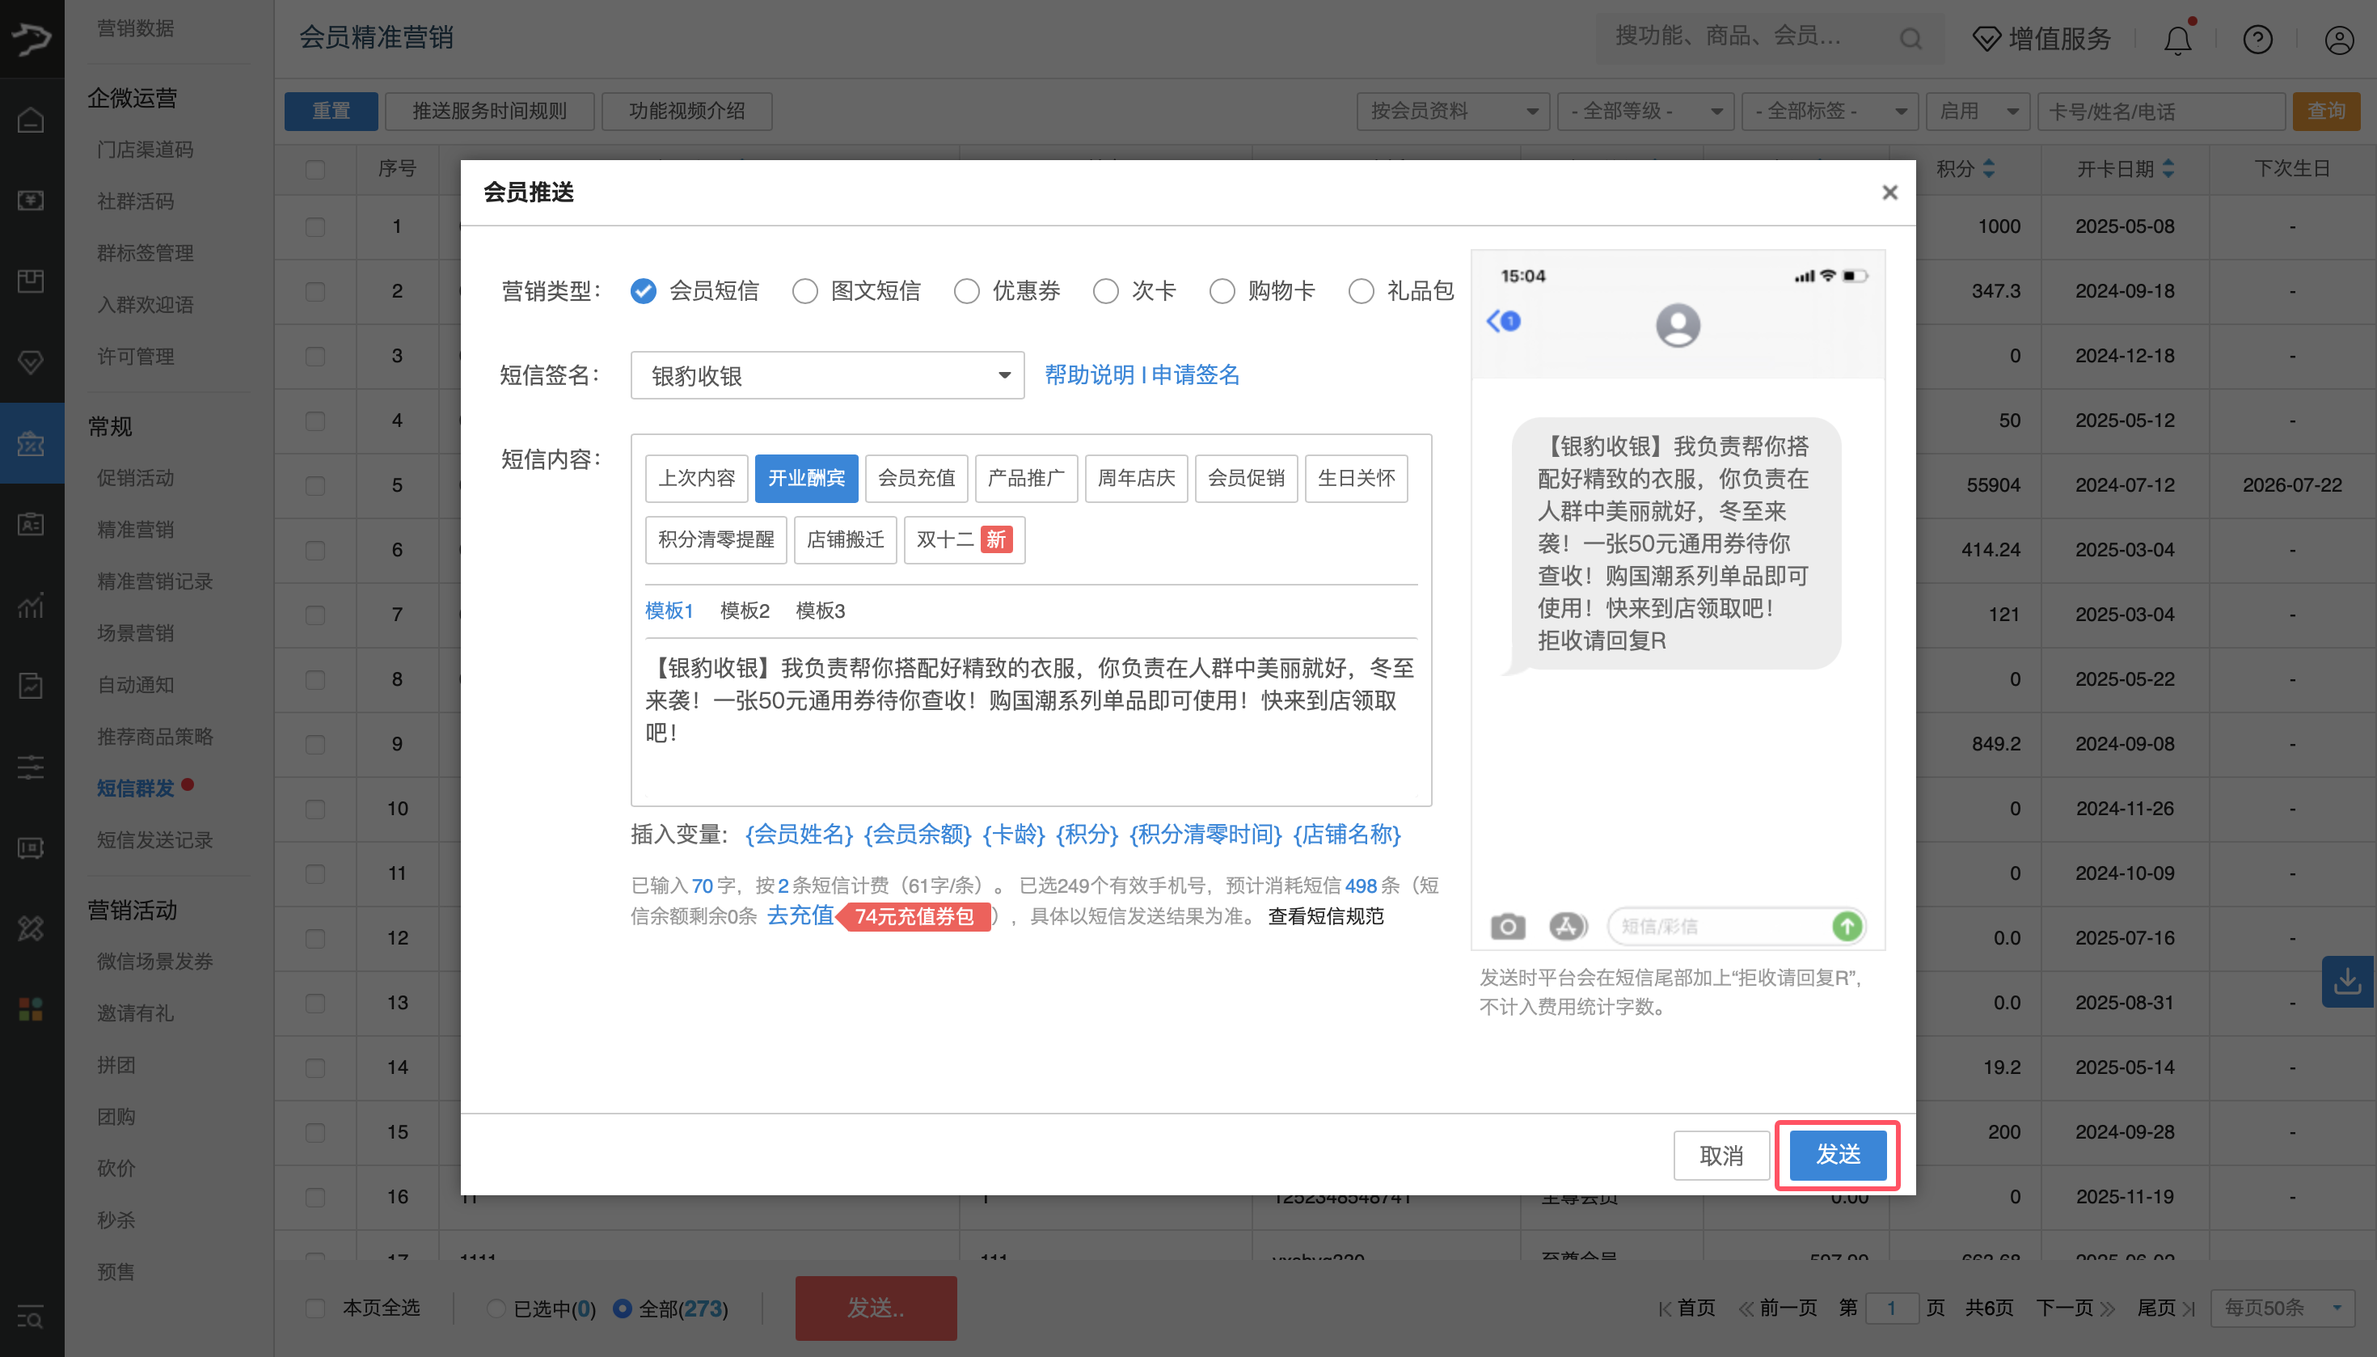Click the download icon on right edge
The image size is (2377, 1357).
tap(2349, 982)
